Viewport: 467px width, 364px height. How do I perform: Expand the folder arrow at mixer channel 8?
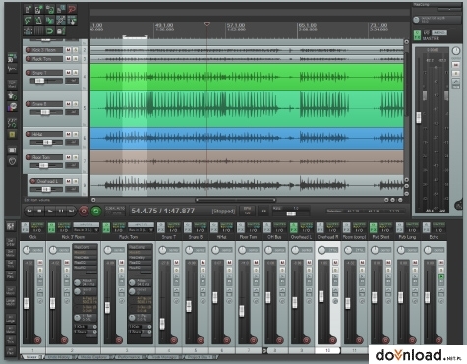point(264,350)
